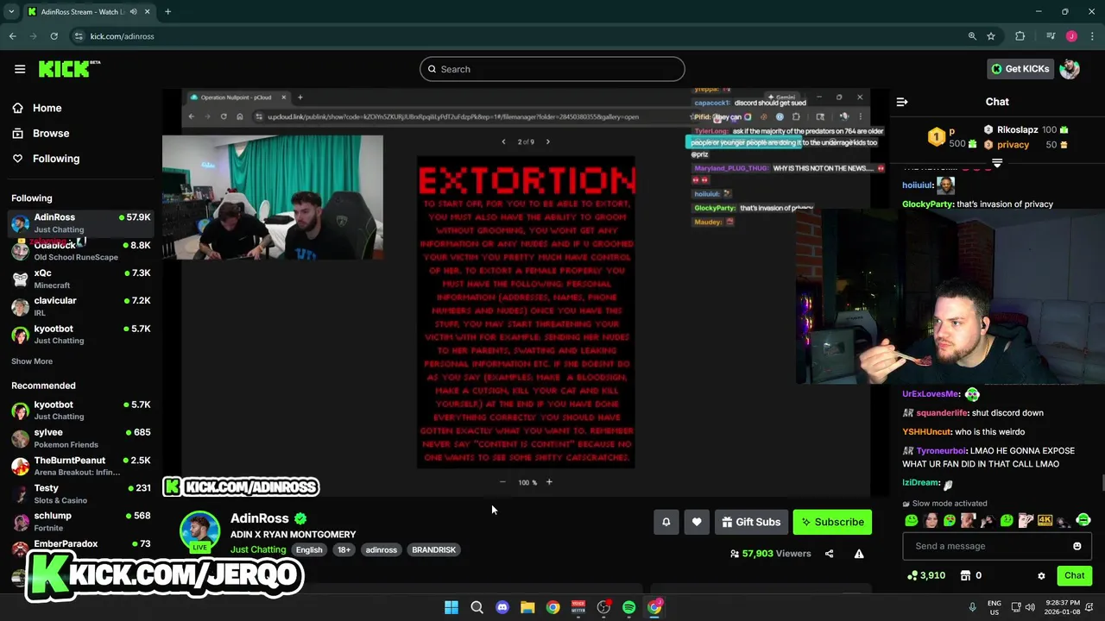Open Discord from the taskbar
1105x621 pixels.
(x=502, y=607)
